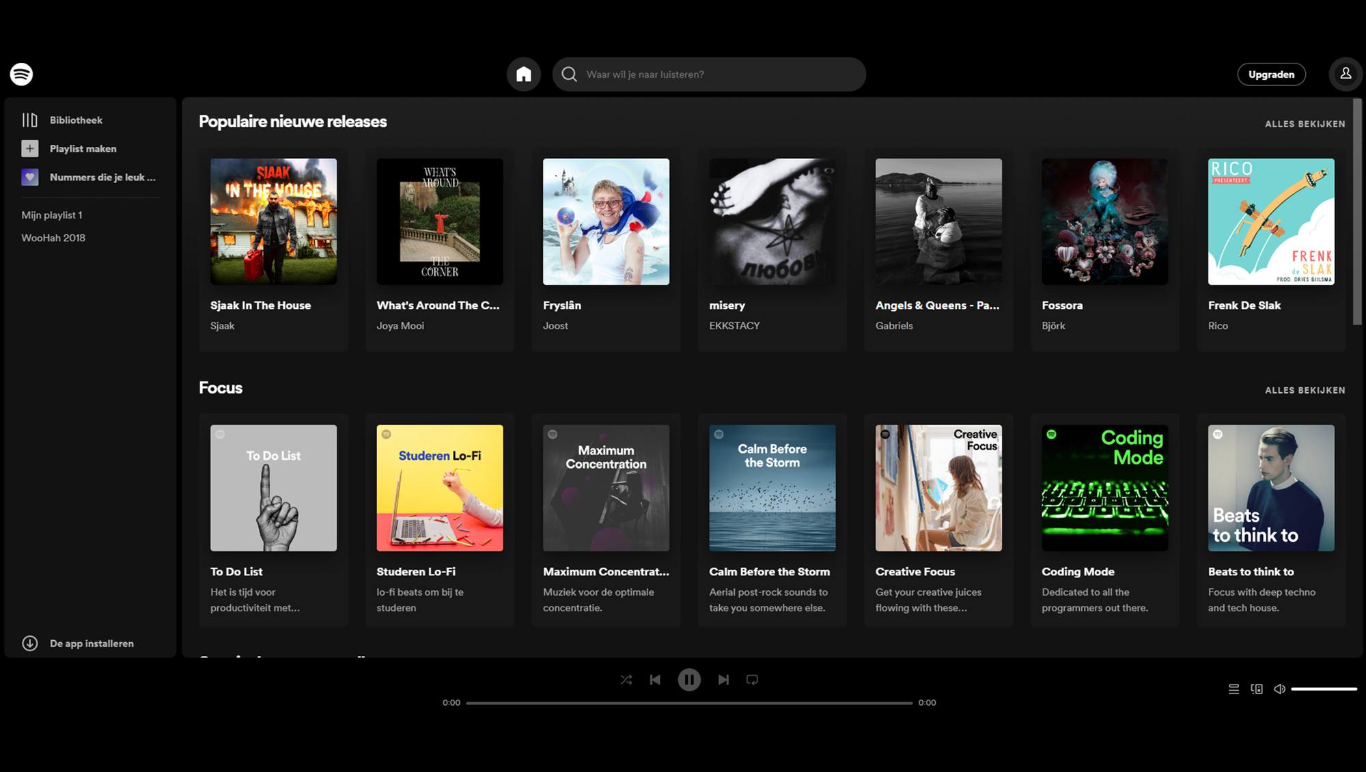Click the Bibliotheek library icon

(29, 120)
